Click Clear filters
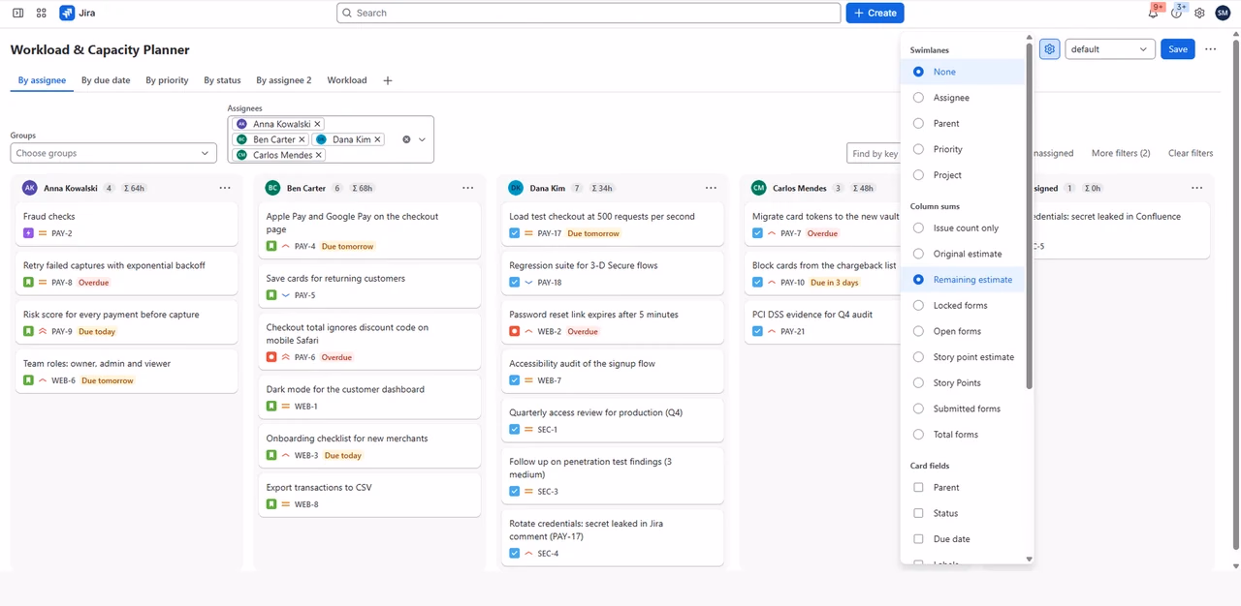Viewport: 1241px width, 606px height. (1191, 153)
